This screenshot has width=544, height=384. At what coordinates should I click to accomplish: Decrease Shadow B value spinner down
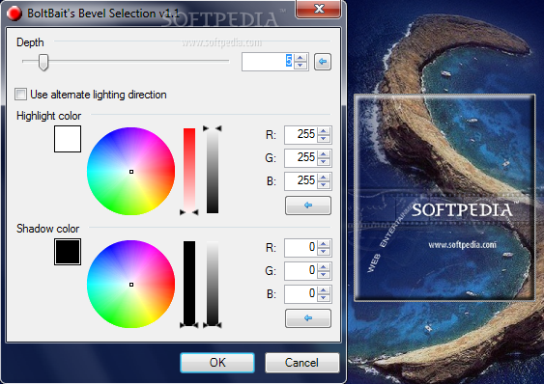[324, 298]
